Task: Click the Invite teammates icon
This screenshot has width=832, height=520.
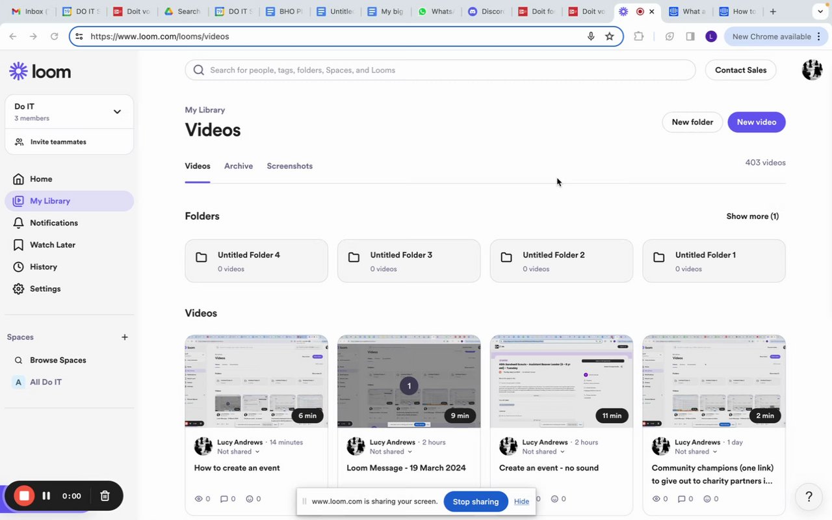Action: (x=19, y=142)
